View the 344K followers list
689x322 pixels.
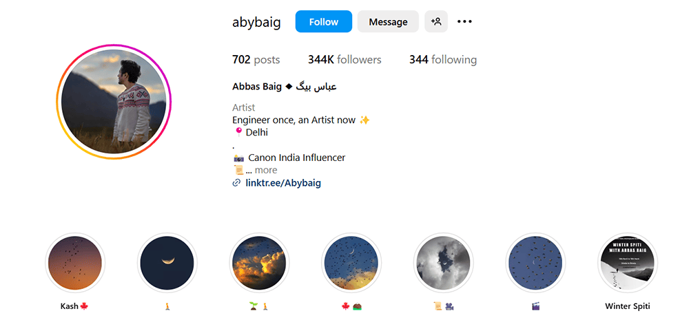pos(344,60)
